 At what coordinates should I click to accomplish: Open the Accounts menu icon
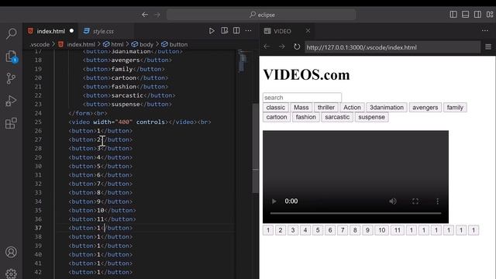(11, 252)
